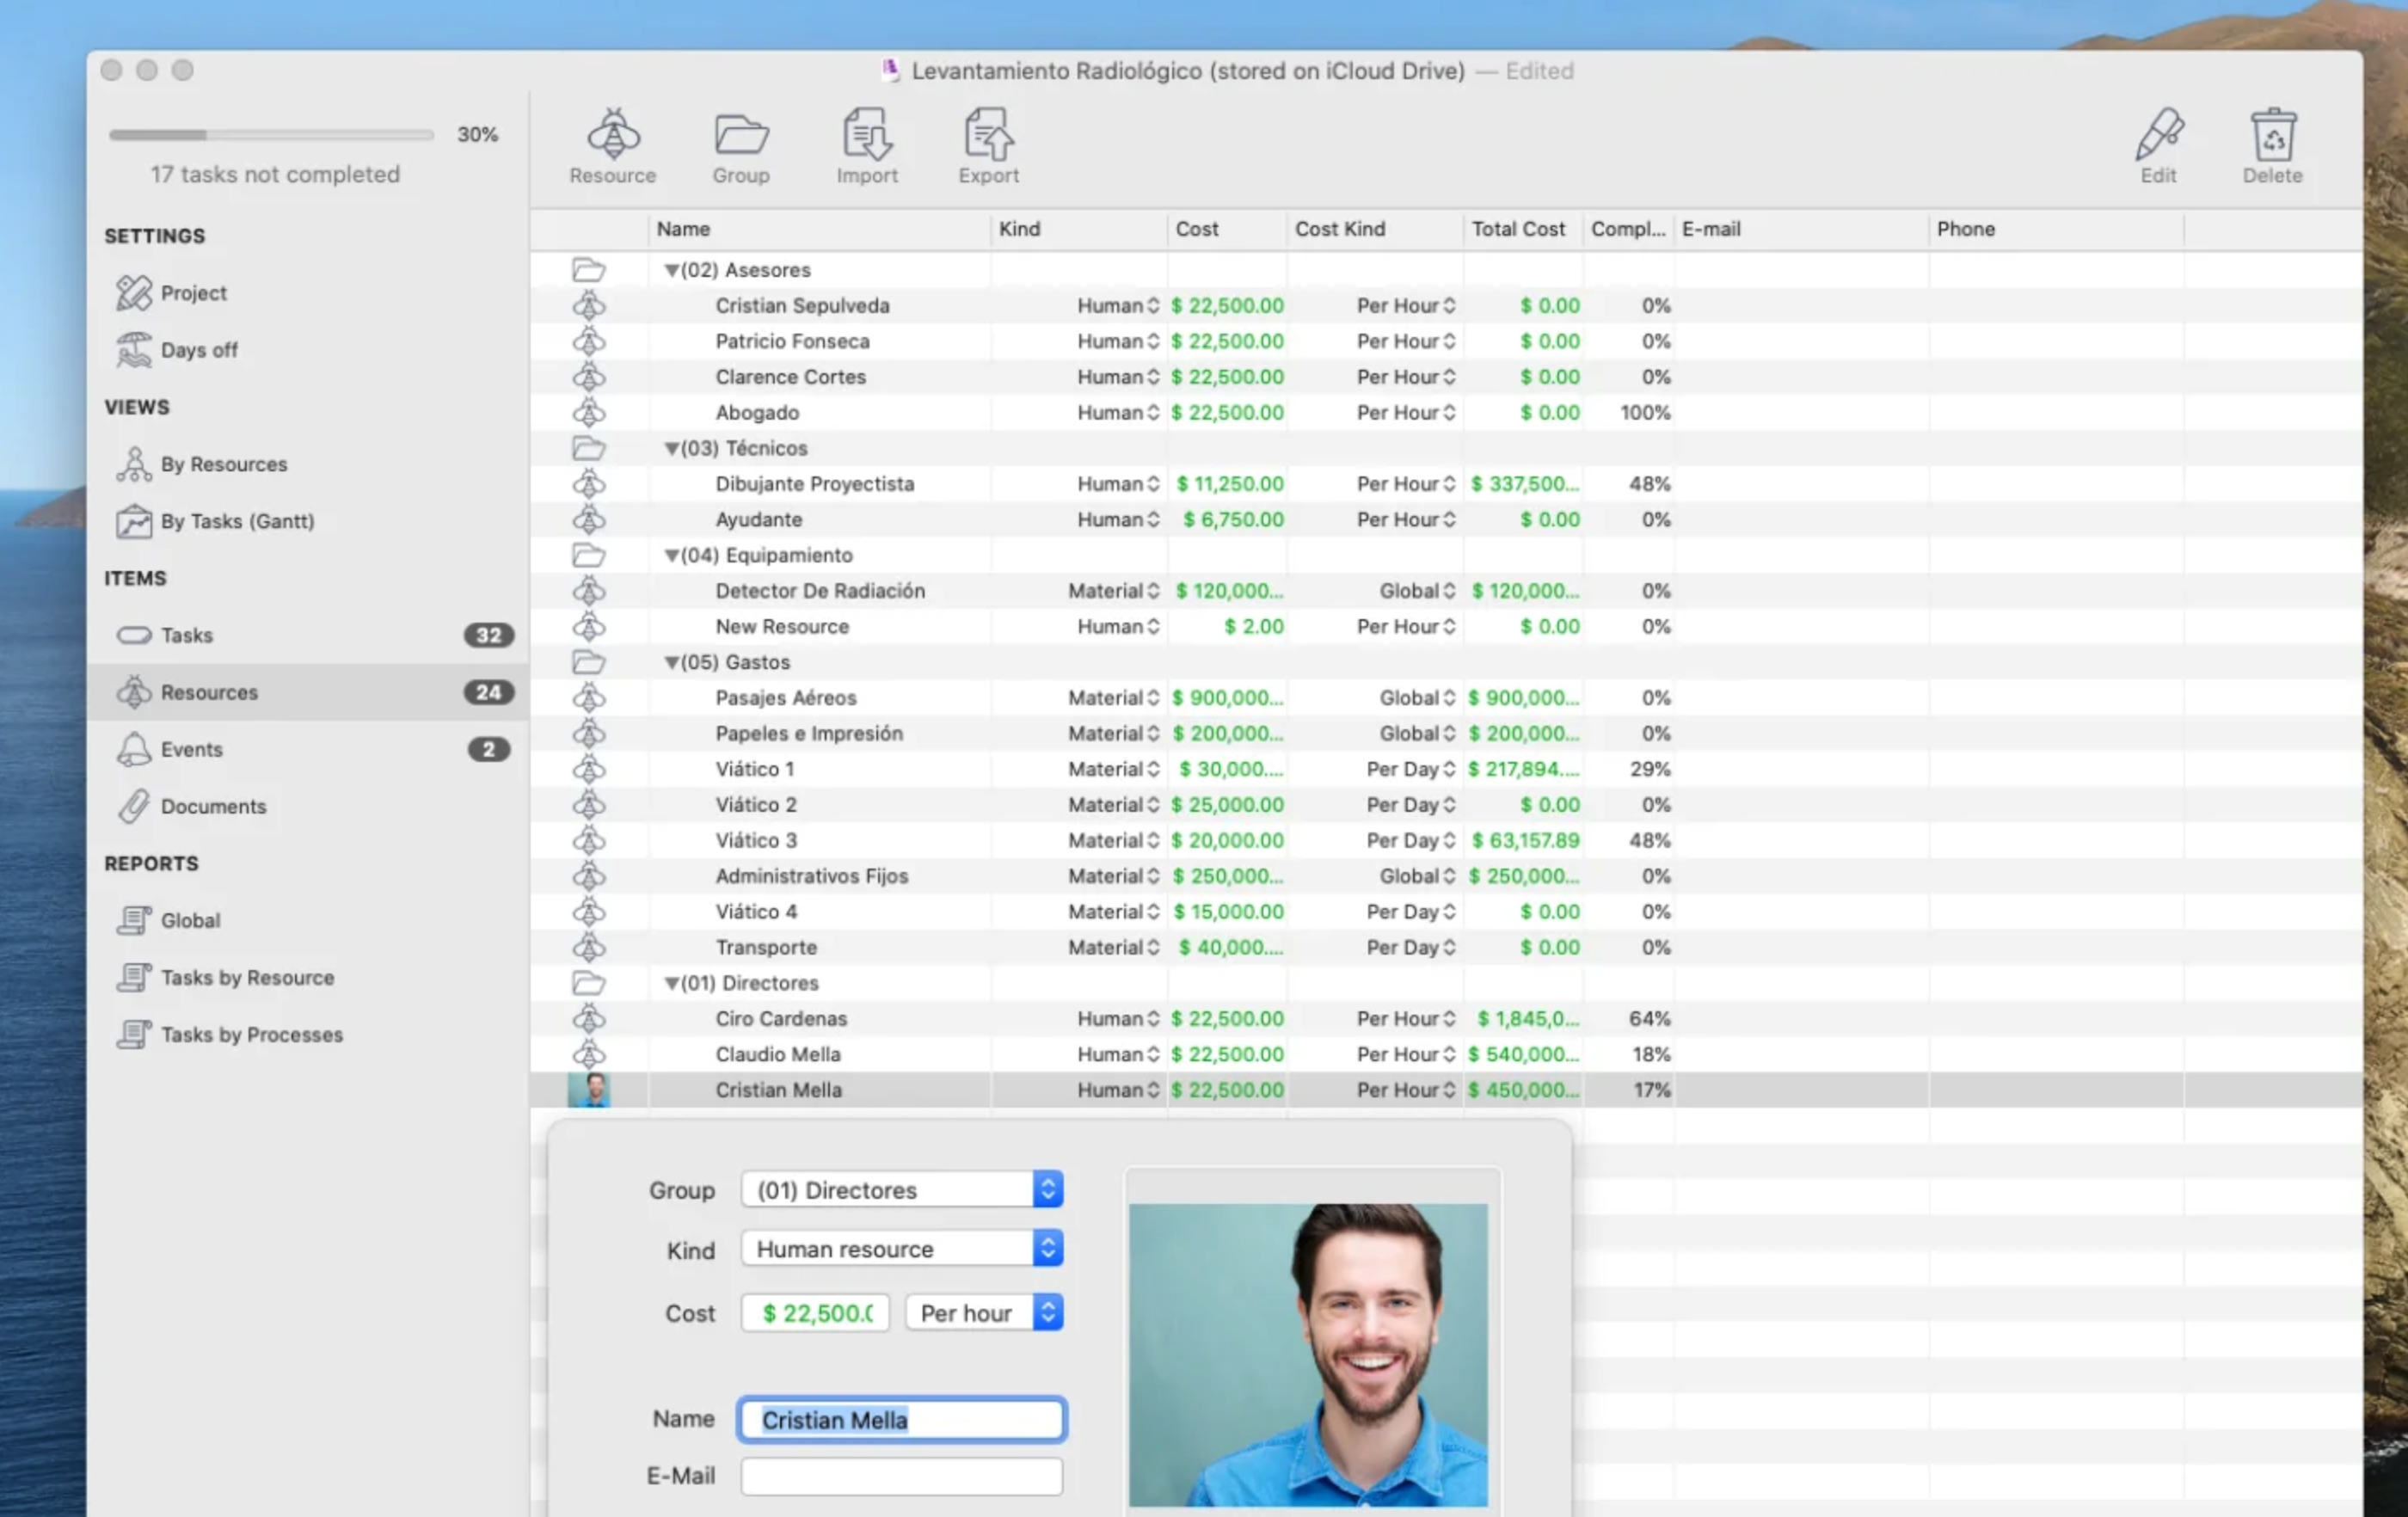
Task: Switch to By Resources view
Action: (x=201, y=464)
